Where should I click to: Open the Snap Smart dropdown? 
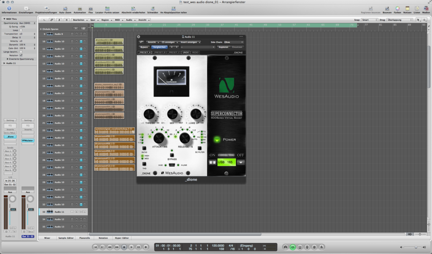point(369,20)
